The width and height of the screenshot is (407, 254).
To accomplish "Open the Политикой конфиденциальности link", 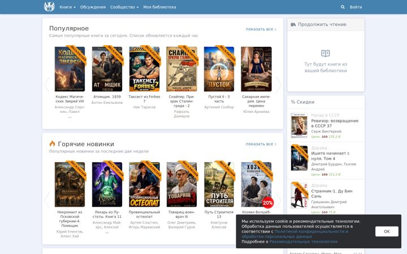I will [x=295, y=234].
